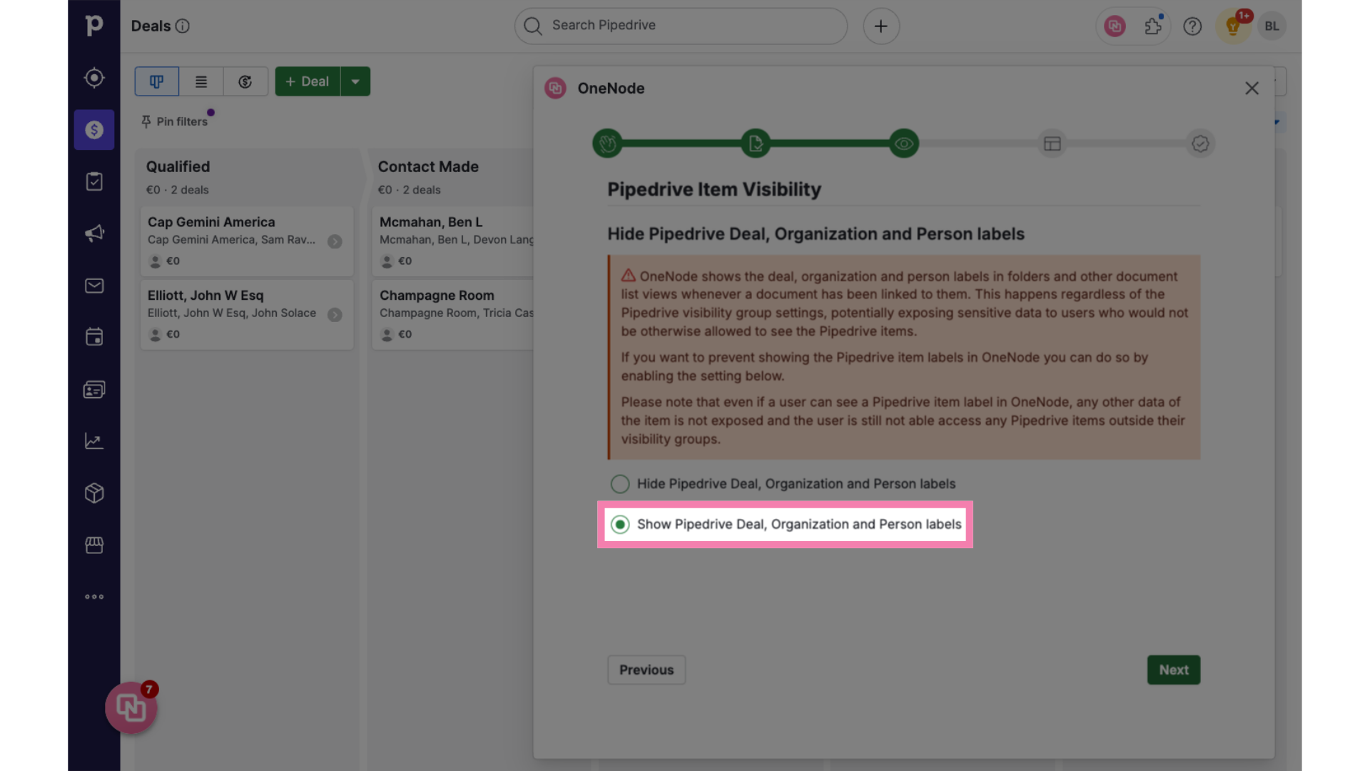Open OneNode app icon in top bar
This screenshot has height=771, width=1370.
click(x=1115, y=26)
